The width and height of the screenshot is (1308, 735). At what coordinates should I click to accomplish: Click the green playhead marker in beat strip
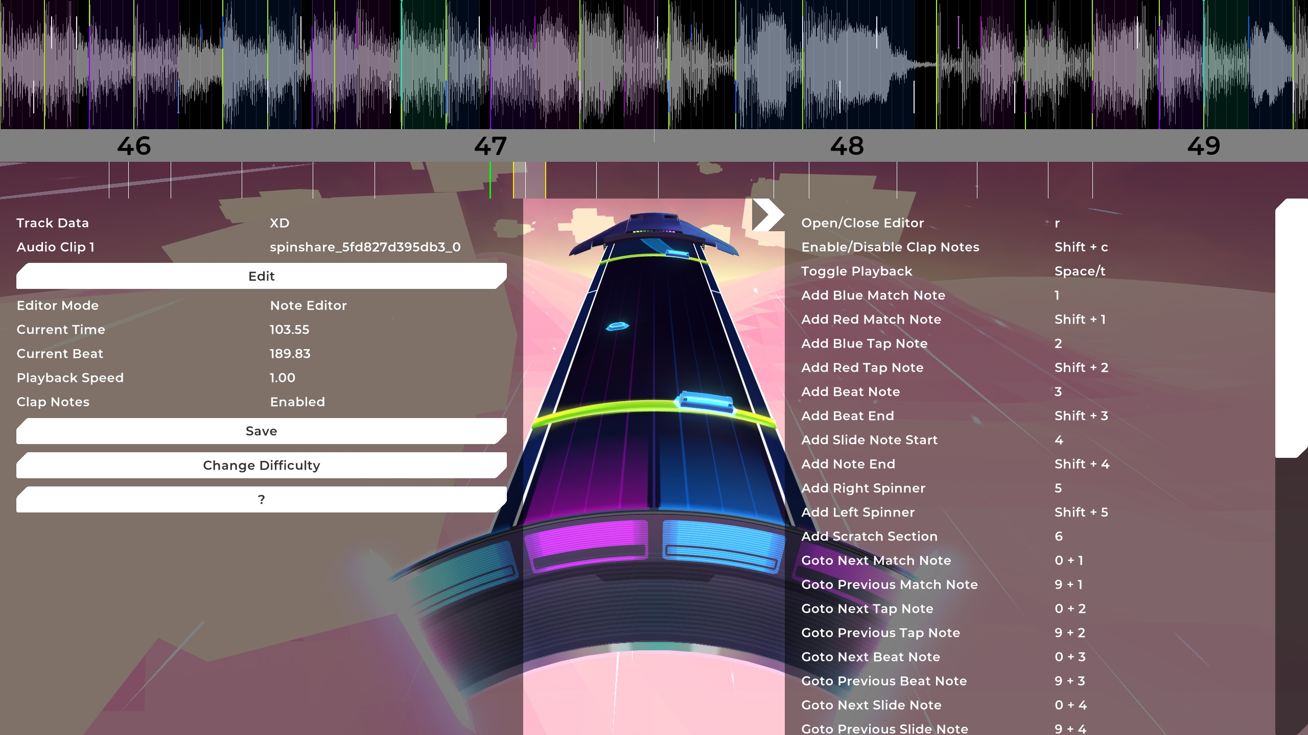[490, 180]
